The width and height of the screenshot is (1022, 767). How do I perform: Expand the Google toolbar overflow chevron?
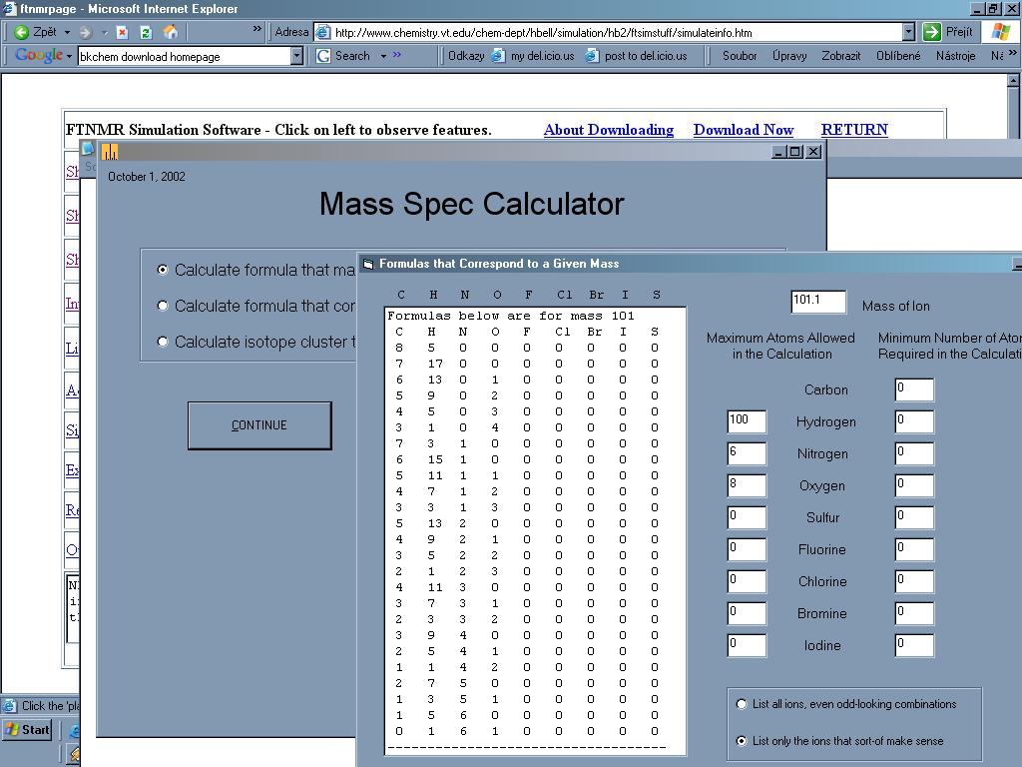tap(397, 55)
